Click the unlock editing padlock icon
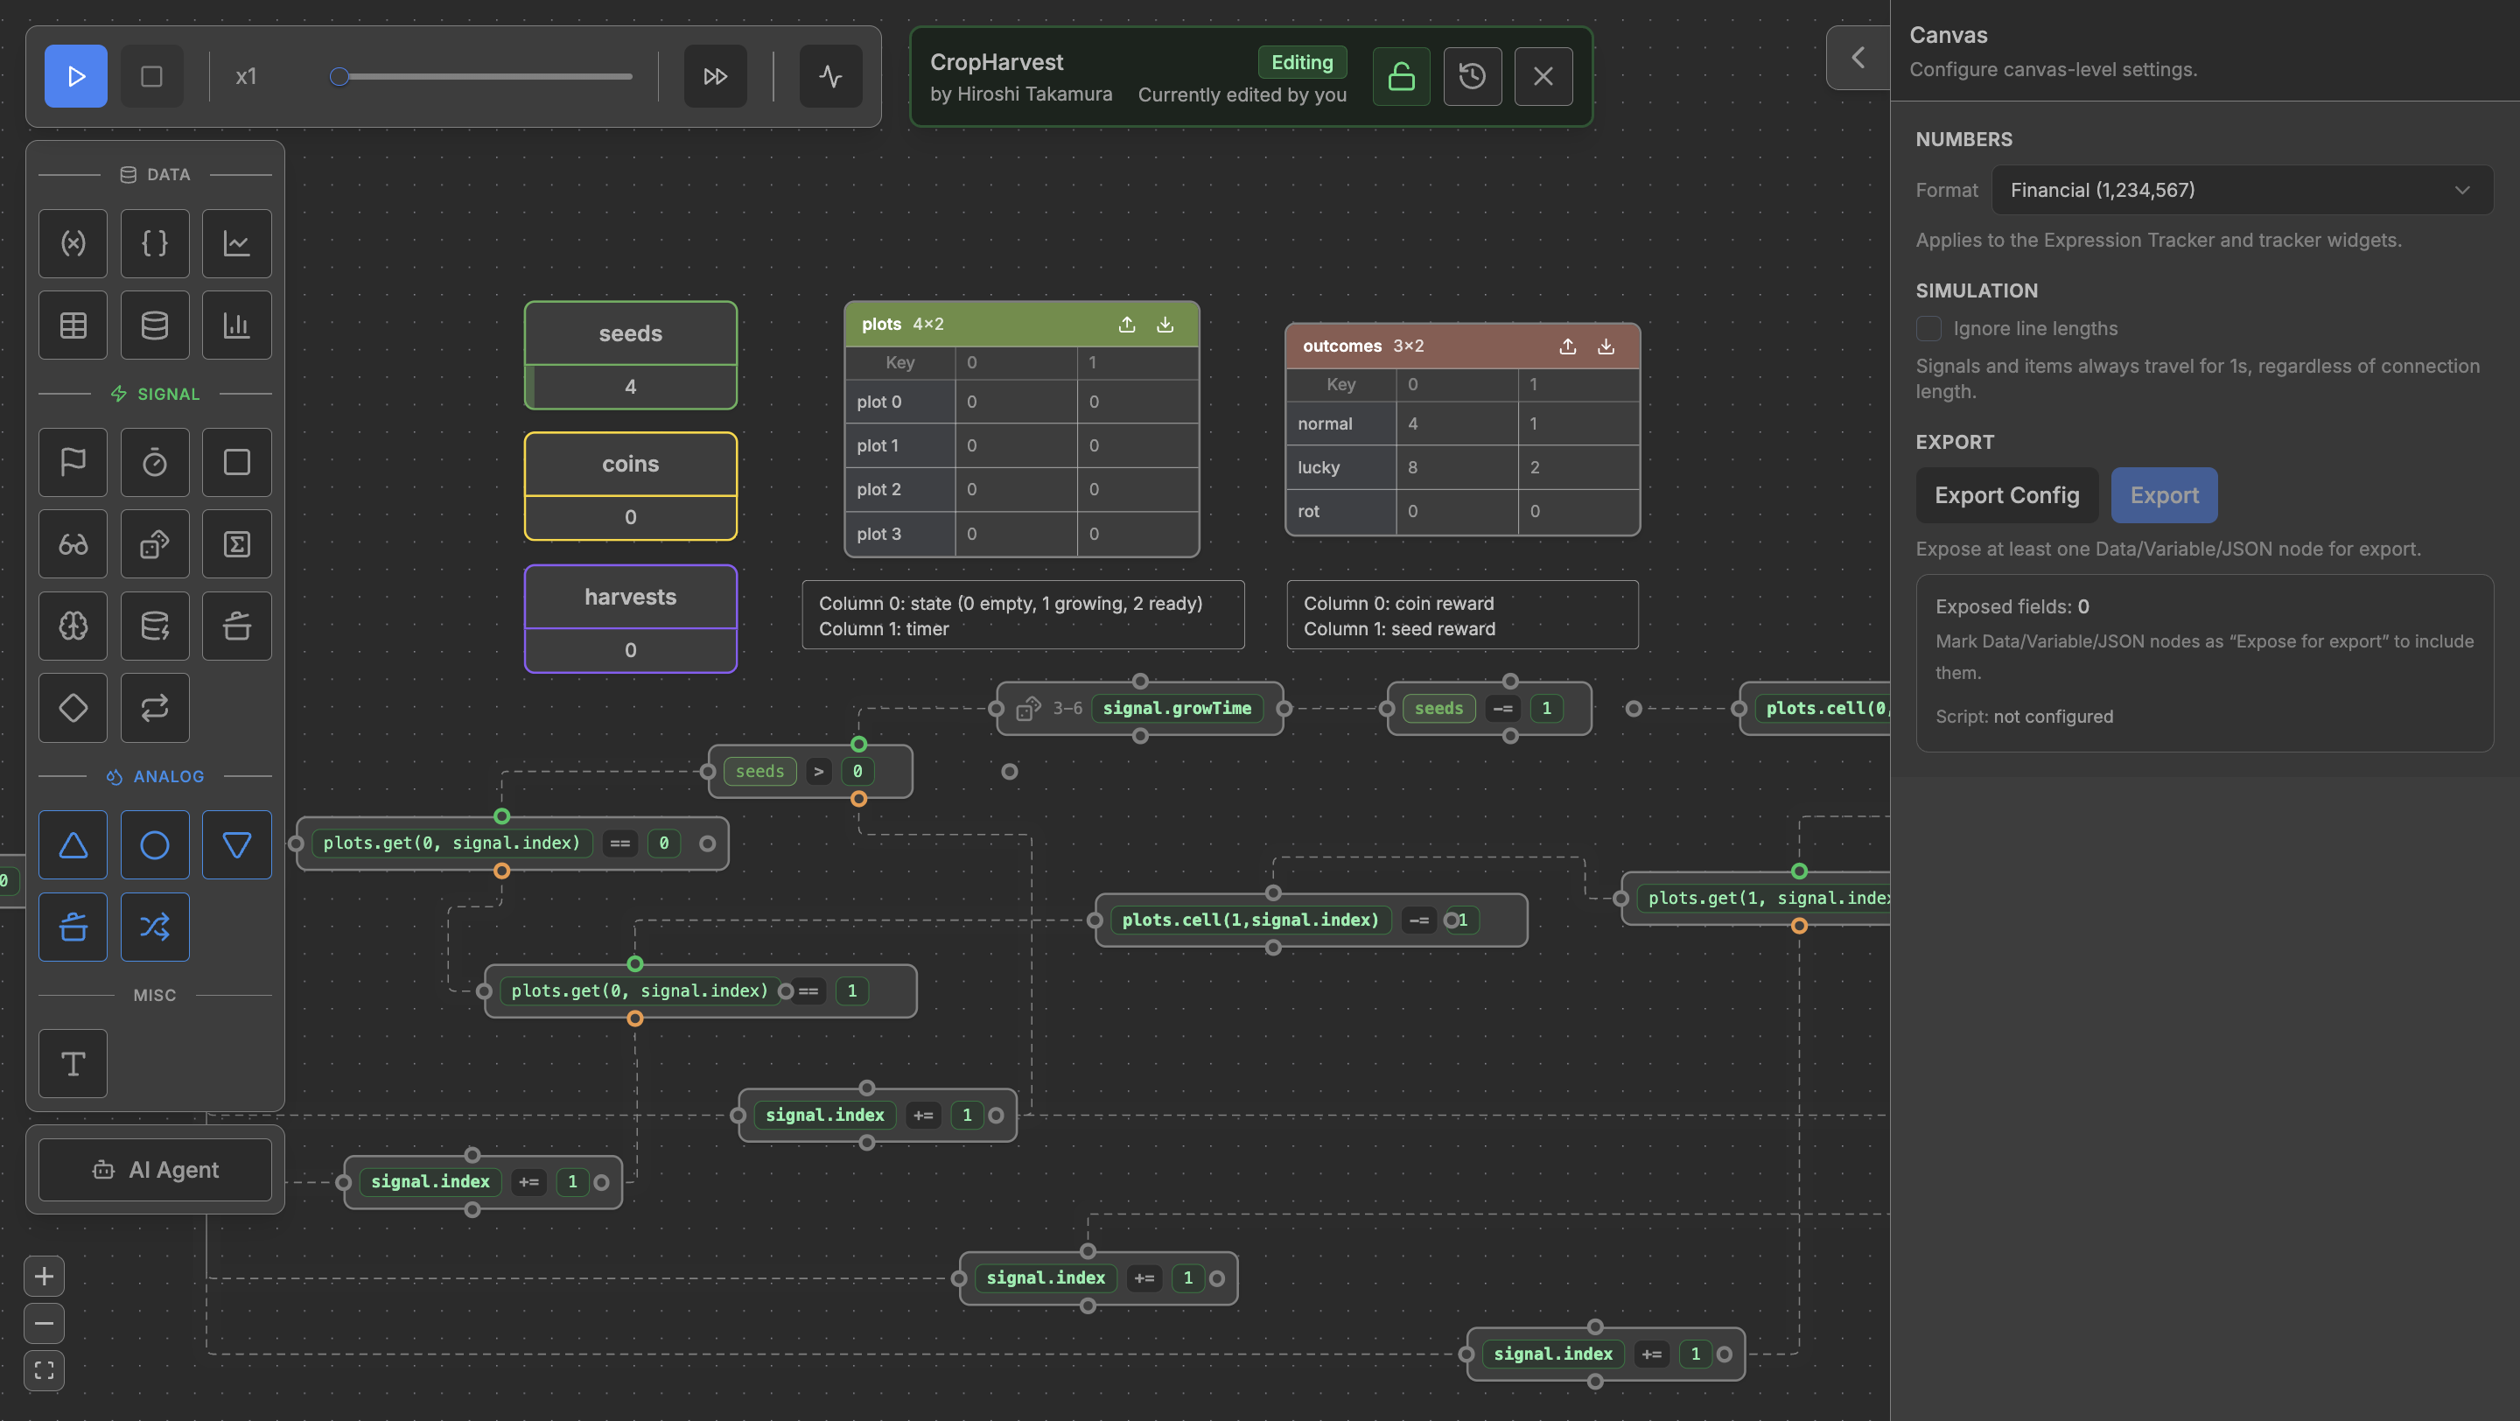Viewport: 2520px width, 1421px height. [x=1401, y=76]
